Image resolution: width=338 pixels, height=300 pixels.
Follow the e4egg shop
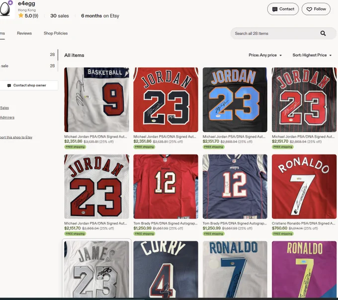316,9
